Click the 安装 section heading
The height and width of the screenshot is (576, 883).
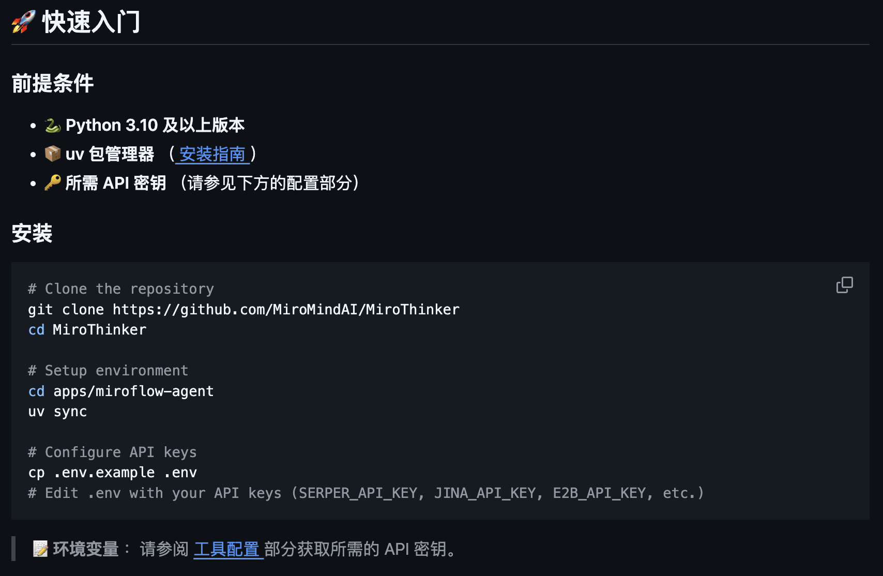(x=32, y=234)
